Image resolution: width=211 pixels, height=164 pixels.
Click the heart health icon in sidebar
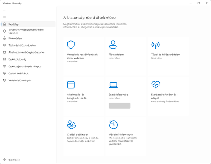tap(4, 66)
